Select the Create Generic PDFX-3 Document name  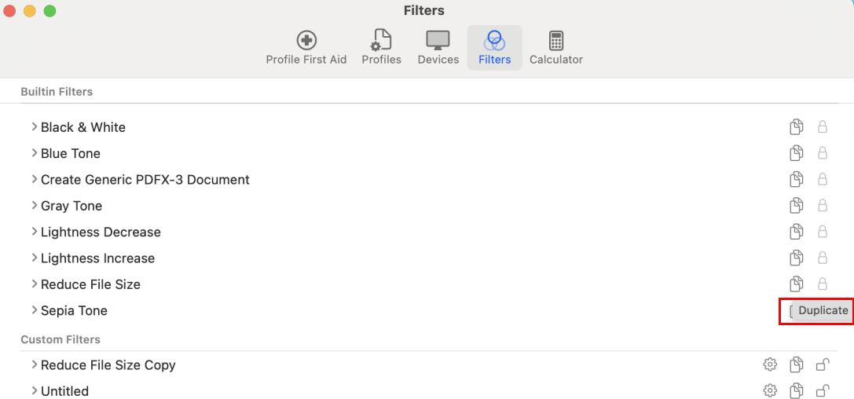click(x=145, y=180)
